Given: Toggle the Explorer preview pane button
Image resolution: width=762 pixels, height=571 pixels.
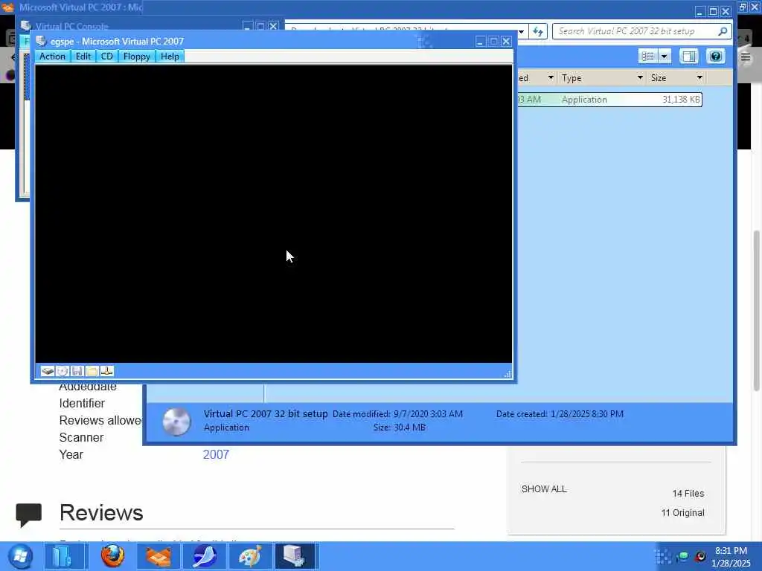Looking at the screenshot, I should click(x=688, y=57).
